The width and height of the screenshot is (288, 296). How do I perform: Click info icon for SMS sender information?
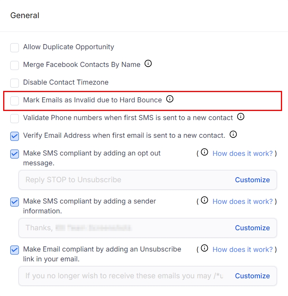tap(204, 200)
